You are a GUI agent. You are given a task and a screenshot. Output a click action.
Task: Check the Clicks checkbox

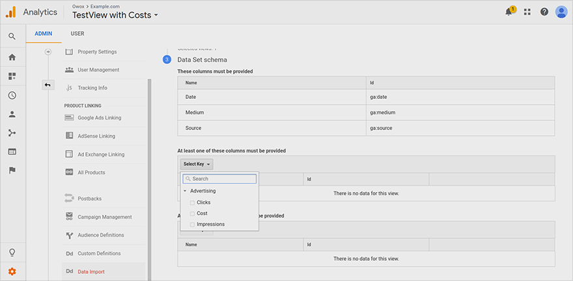tap(192, 202)
